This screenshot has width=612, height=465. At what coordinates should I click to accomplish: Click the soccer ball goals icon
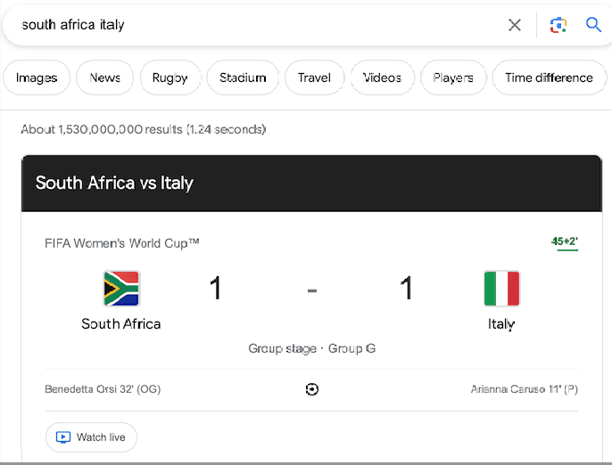click(311, 389)
